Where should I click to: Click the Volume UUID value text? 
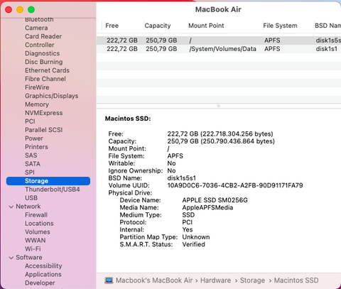tap(235, 185)
